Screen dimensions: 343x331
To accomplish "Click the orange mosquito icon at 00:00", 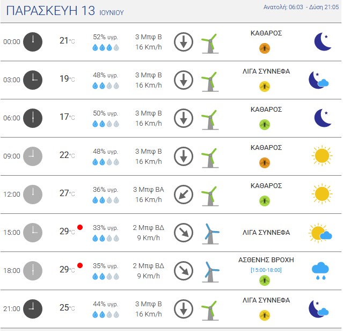I will point(265,48).
